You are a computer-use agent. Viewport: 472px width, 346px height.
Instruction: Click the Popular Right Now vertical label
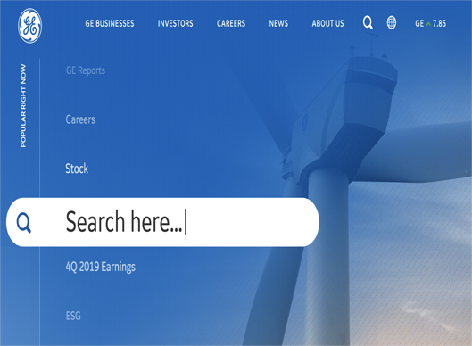coord(23,105)
